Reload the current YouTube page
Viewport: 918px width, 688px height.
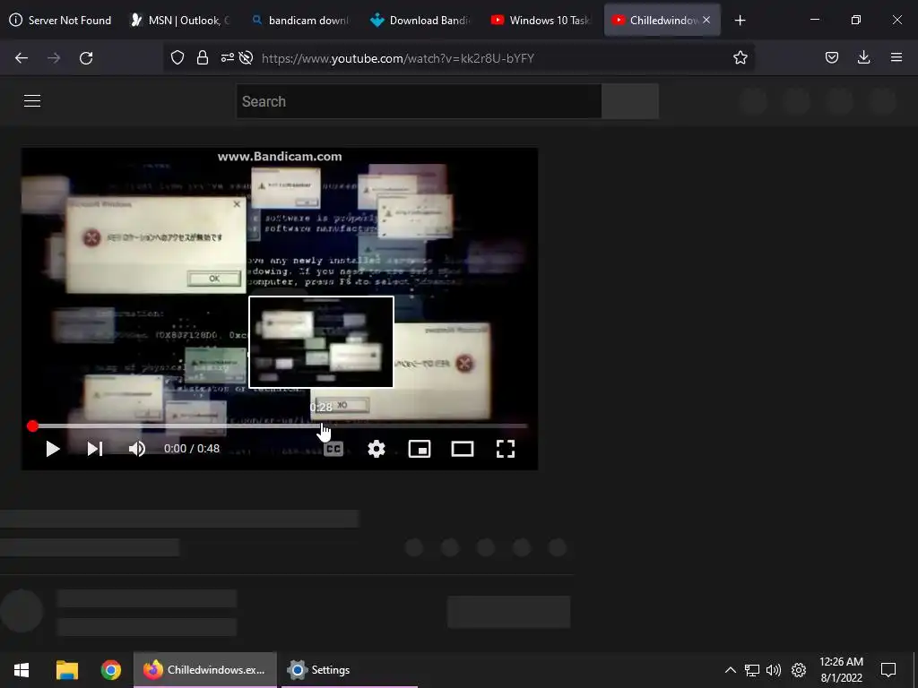[x=86, y=58]
